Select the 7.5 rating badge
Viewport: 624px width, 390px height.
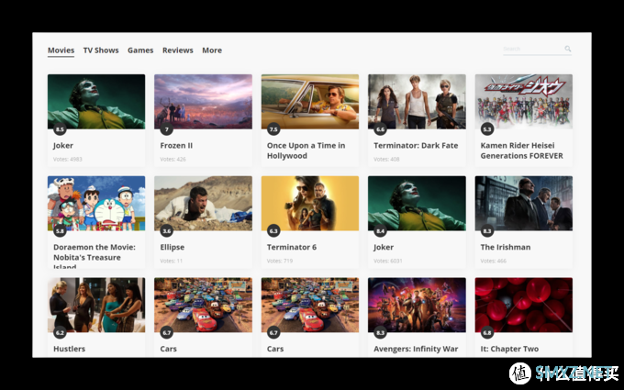click(x=273, y=129)
